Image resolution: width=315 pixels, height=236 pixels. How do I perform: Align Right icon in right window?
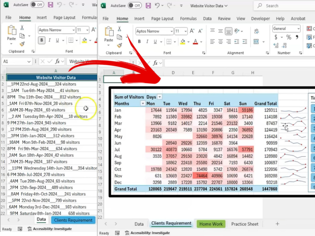tap(228, 42)
